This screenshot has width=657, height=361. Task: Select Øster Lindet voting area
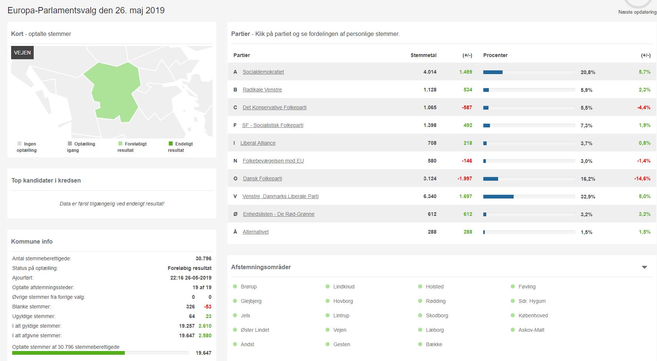[x=255, y=330]
